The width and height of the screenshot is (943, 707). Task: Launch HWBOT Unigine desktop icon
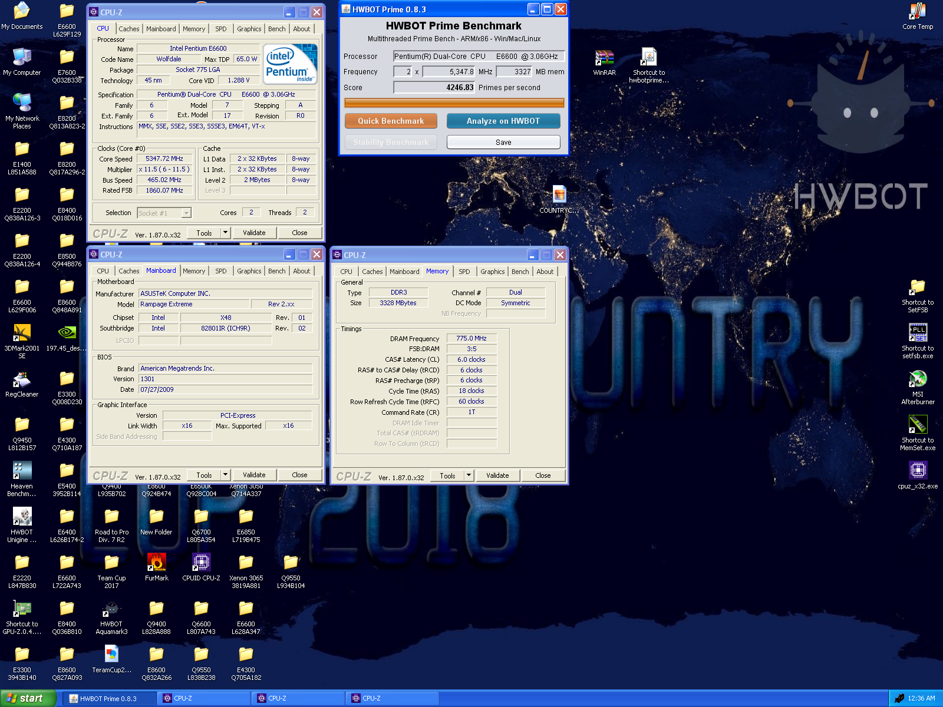pyautogui.click(x=22, y=517)
